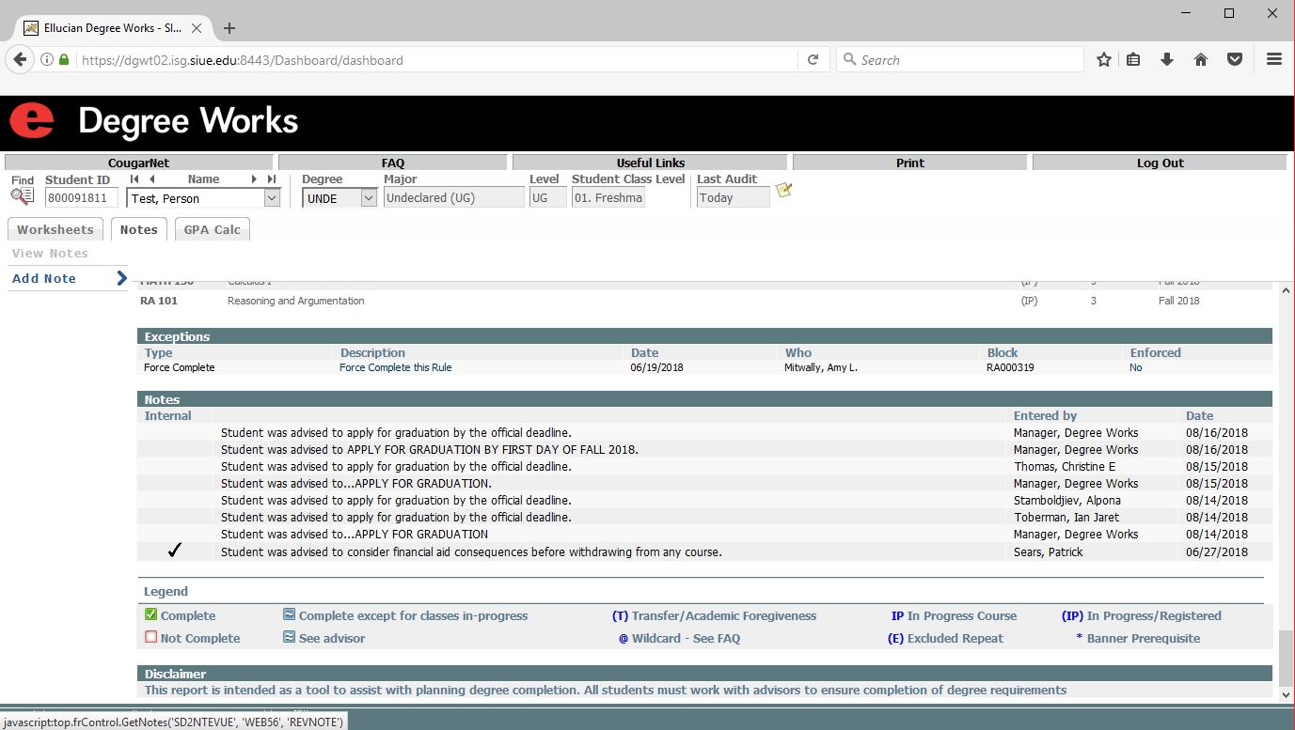This screenshot has height=730, width=1295.
Task: Expand the Degree dropdown showing UNDE
Action: pos(369,198)
